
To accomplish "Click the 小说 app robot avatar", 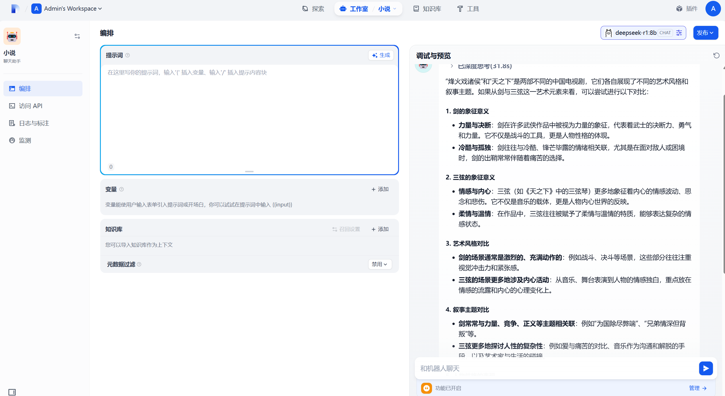I will [x=12, y=36].
